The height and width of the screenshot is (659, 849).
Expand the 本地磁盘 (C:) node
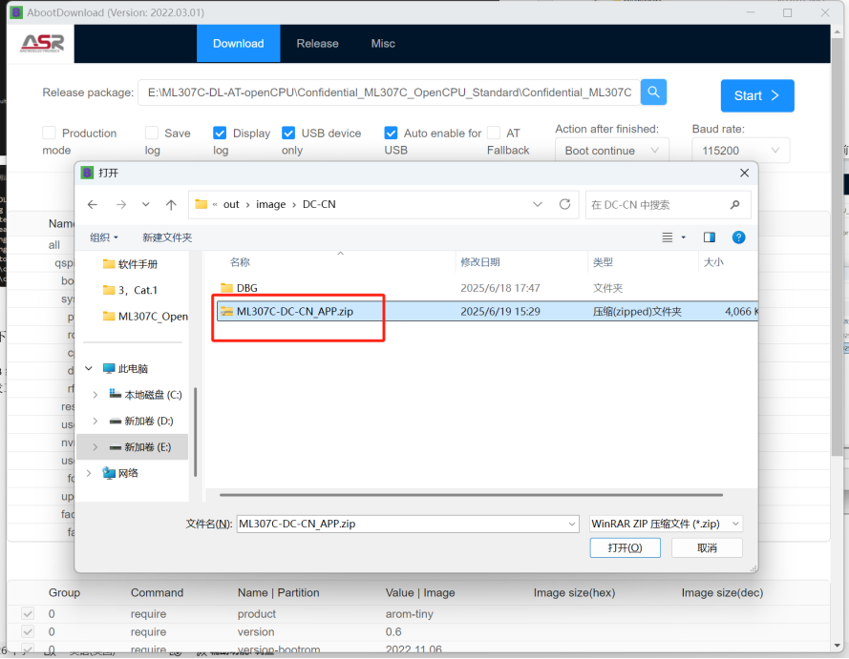(96, 395)
